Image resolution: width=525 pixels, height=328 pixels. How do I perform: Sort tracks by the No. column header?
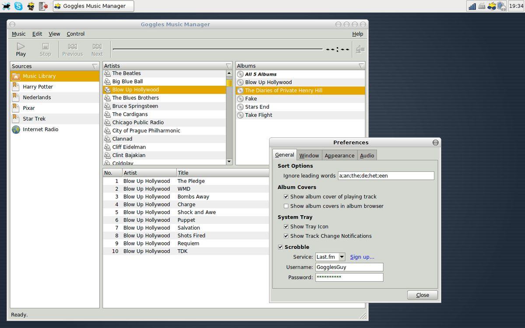(112, 173)
